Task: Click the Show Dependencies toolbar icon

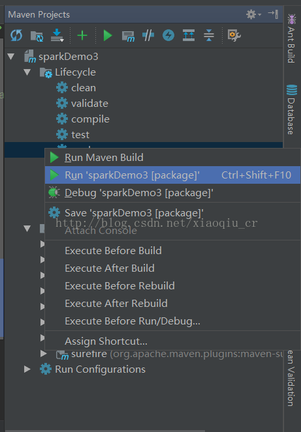Action: pos(189,36)
